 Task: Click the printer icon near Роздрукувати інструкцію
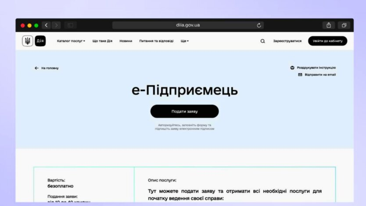coord(292,68)
